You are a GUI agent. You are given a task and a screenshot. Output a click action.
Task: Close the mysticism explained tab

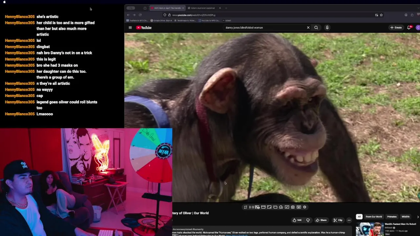[x=220, y=8]
